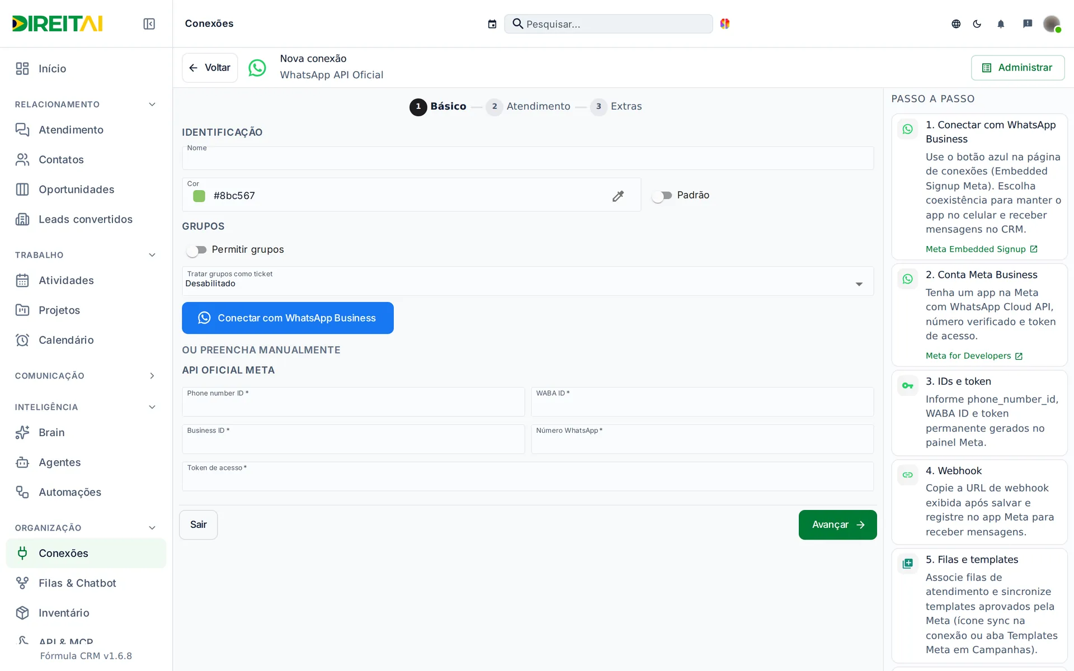Open Contatos in sidebar

click(86, 159)
